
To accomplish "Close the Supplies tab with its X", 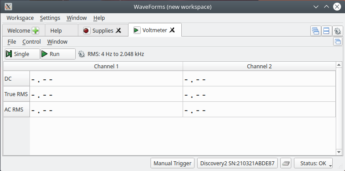I will click(118, 30).
